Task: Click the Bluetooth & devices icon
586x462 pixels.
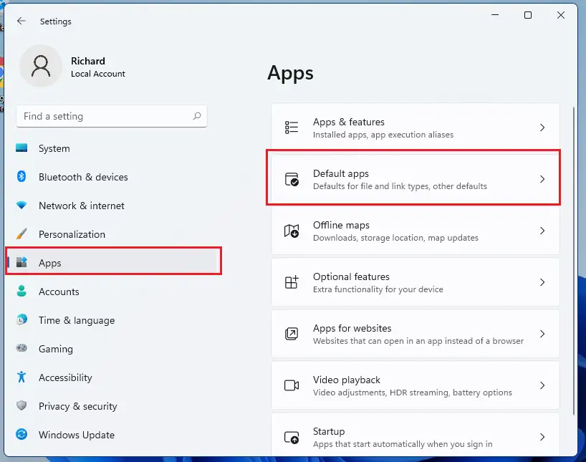Action: click(x=21, y=177)
